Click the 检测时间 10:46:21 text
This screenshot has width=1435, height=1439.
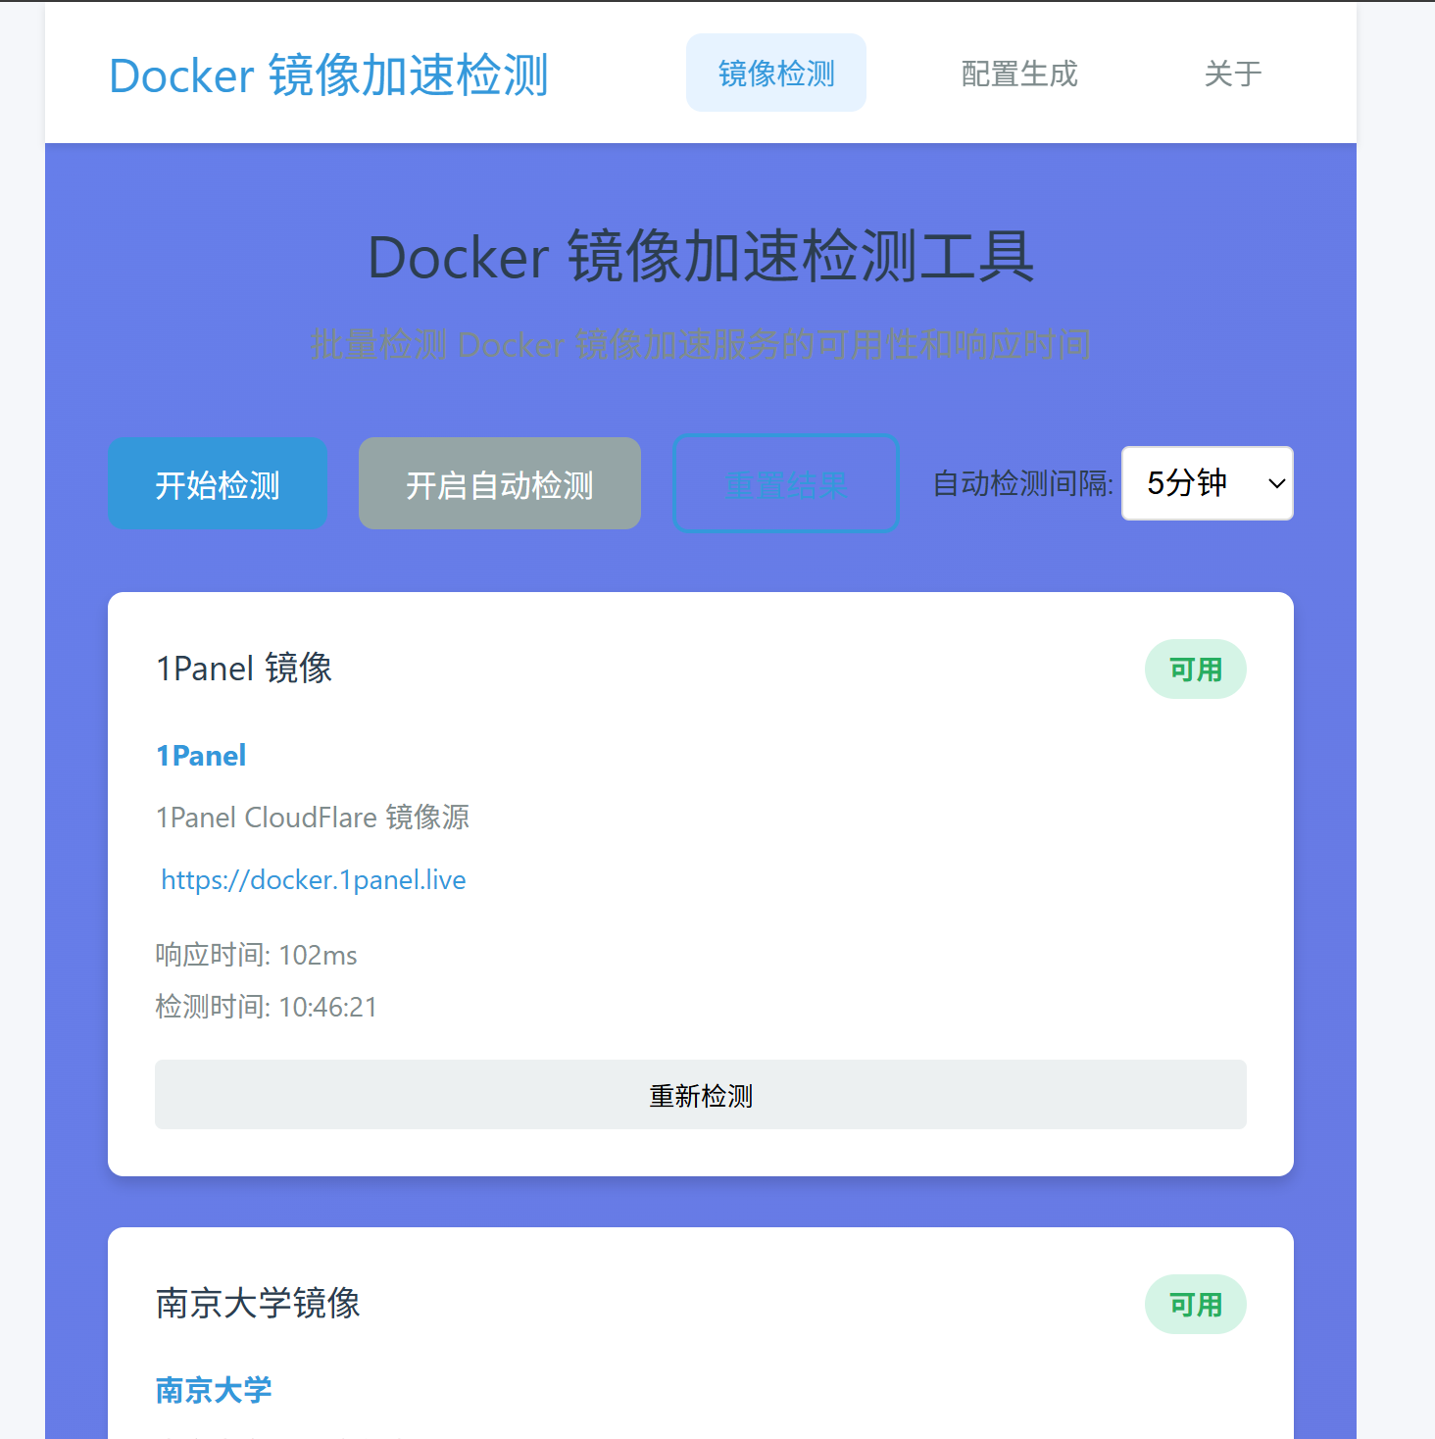[267, 1007]
